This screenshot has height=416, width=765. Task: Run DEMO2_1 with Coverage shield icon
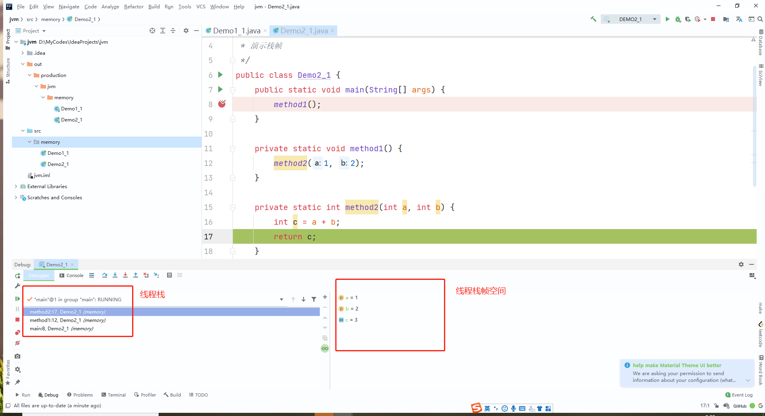(x=688, y=19)
